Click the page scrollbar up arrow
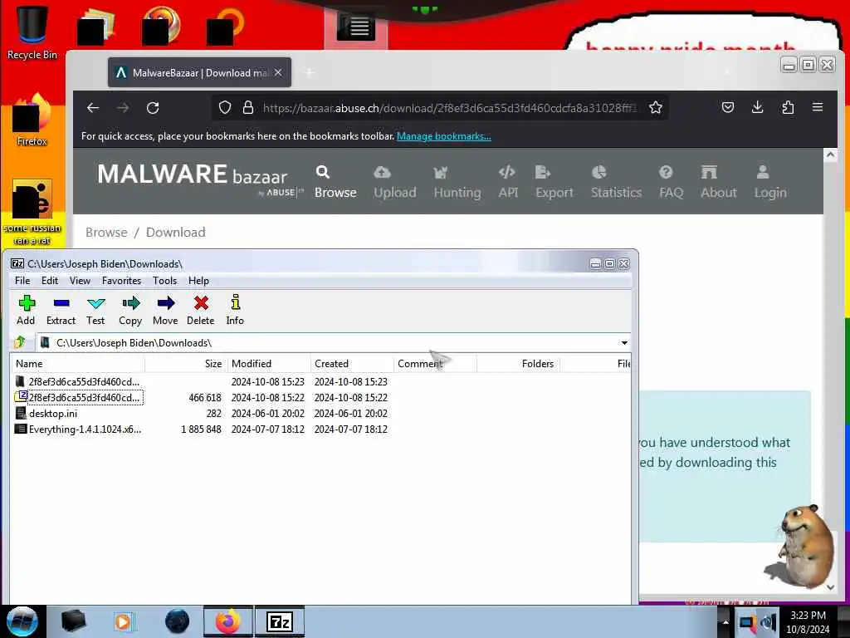 (830, 155)
